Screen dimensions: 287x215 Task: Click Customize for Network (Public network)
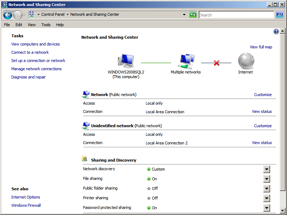coord(263,95)
